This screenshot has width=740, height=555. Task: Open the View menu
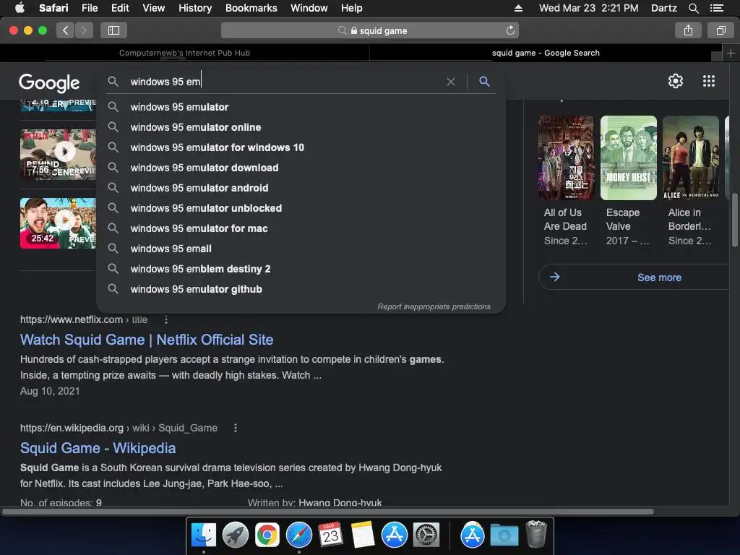(153, 8)
